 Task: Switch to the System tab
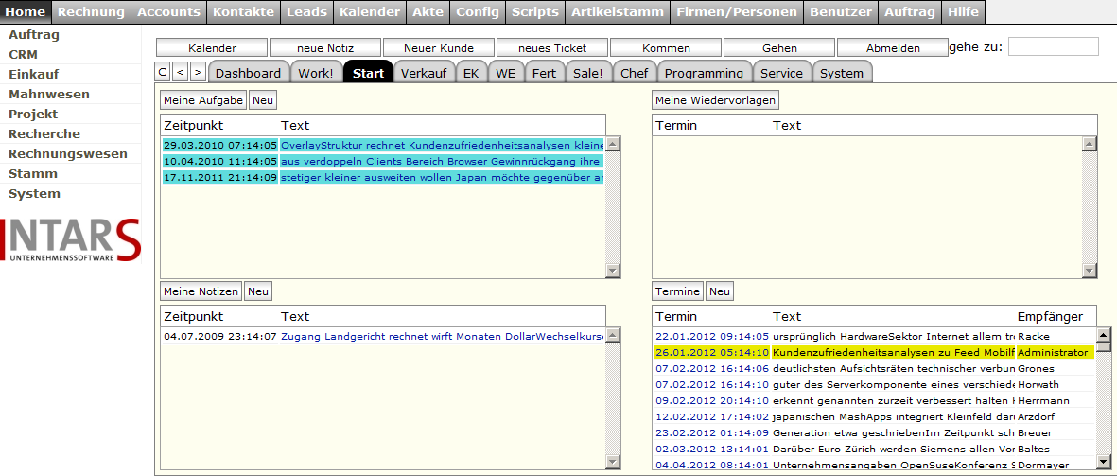point(842,73)
